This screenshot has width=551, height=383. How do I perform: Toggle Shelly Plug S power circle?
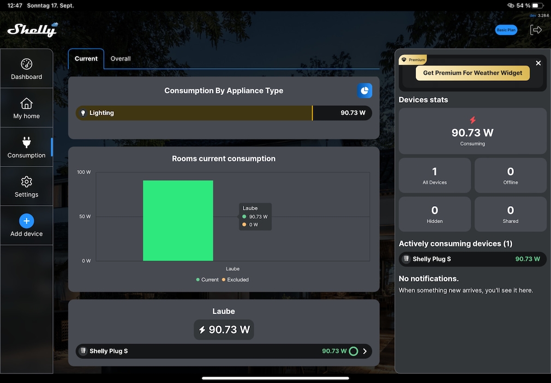click(353, 351)
